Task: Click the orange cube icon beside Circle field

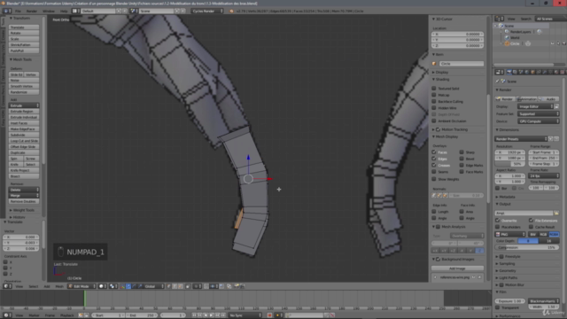Action: (434, 64)
